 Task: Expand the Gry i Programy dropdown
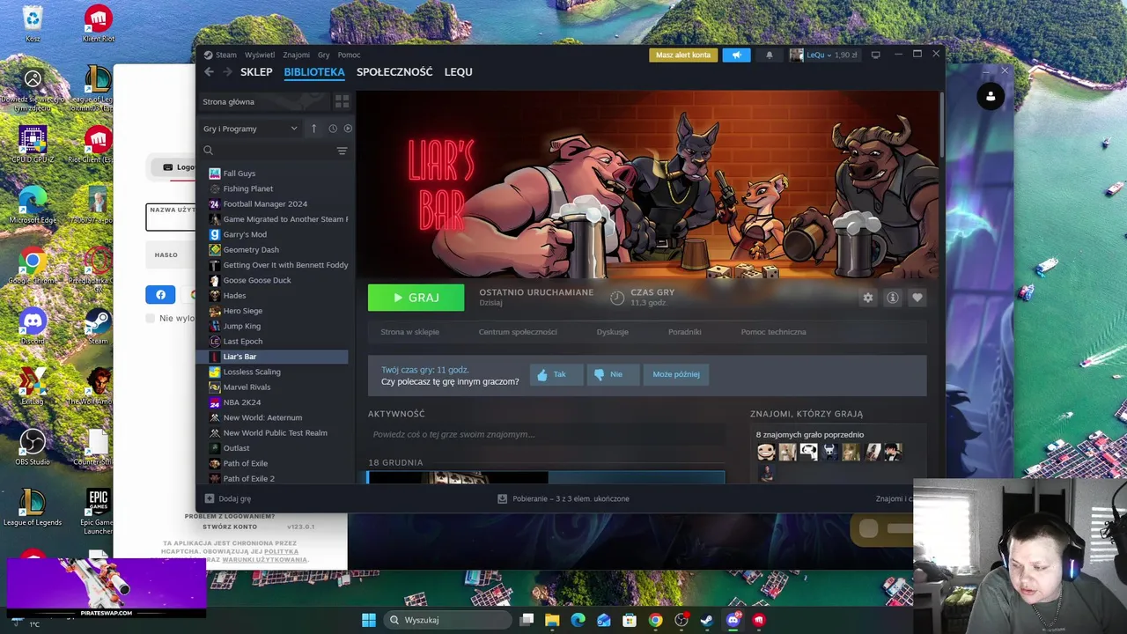click(251, 129)
